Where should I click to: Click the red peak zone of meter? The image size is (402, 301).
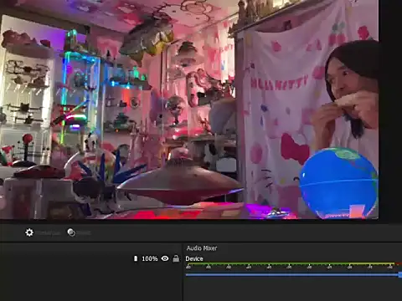399,263
